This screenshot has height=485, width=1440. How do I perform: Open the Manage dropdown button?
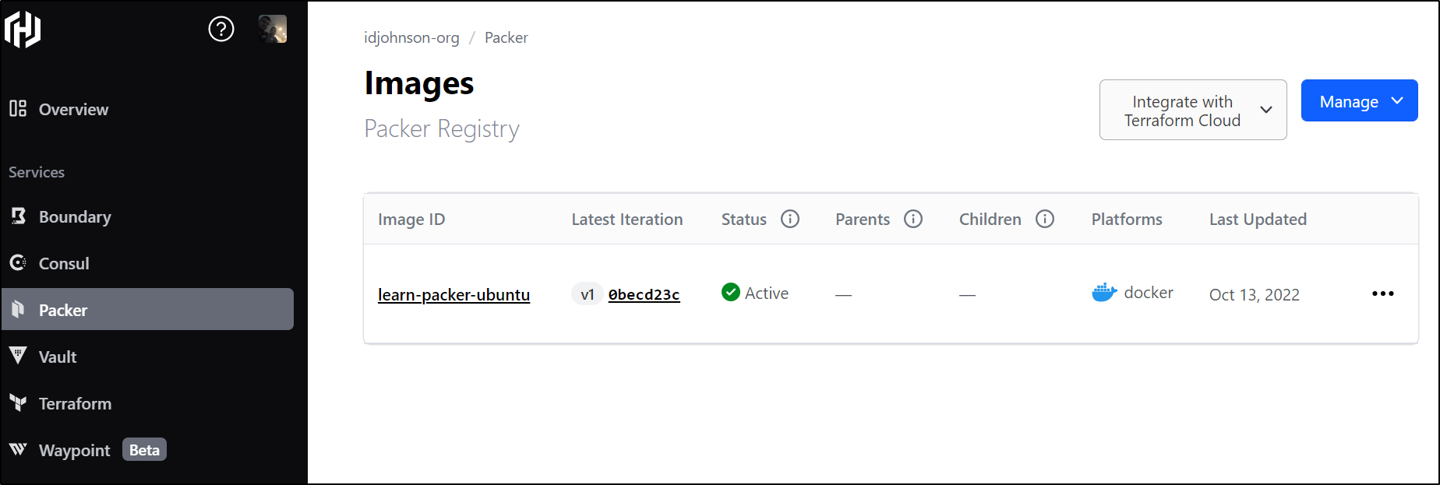coord(1360,100)
